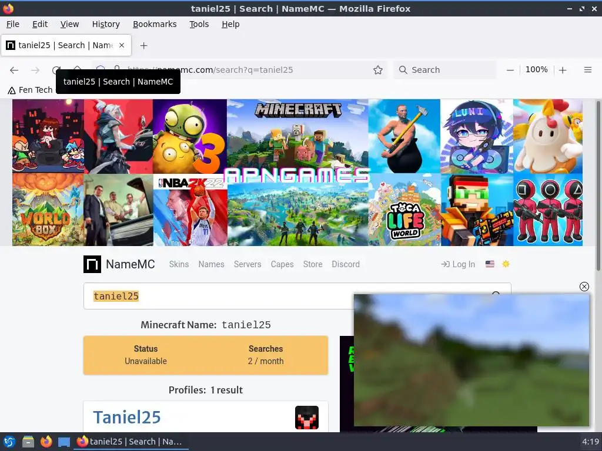Click the Friday Night Funkin banner tile

click(x=48, y=136)
